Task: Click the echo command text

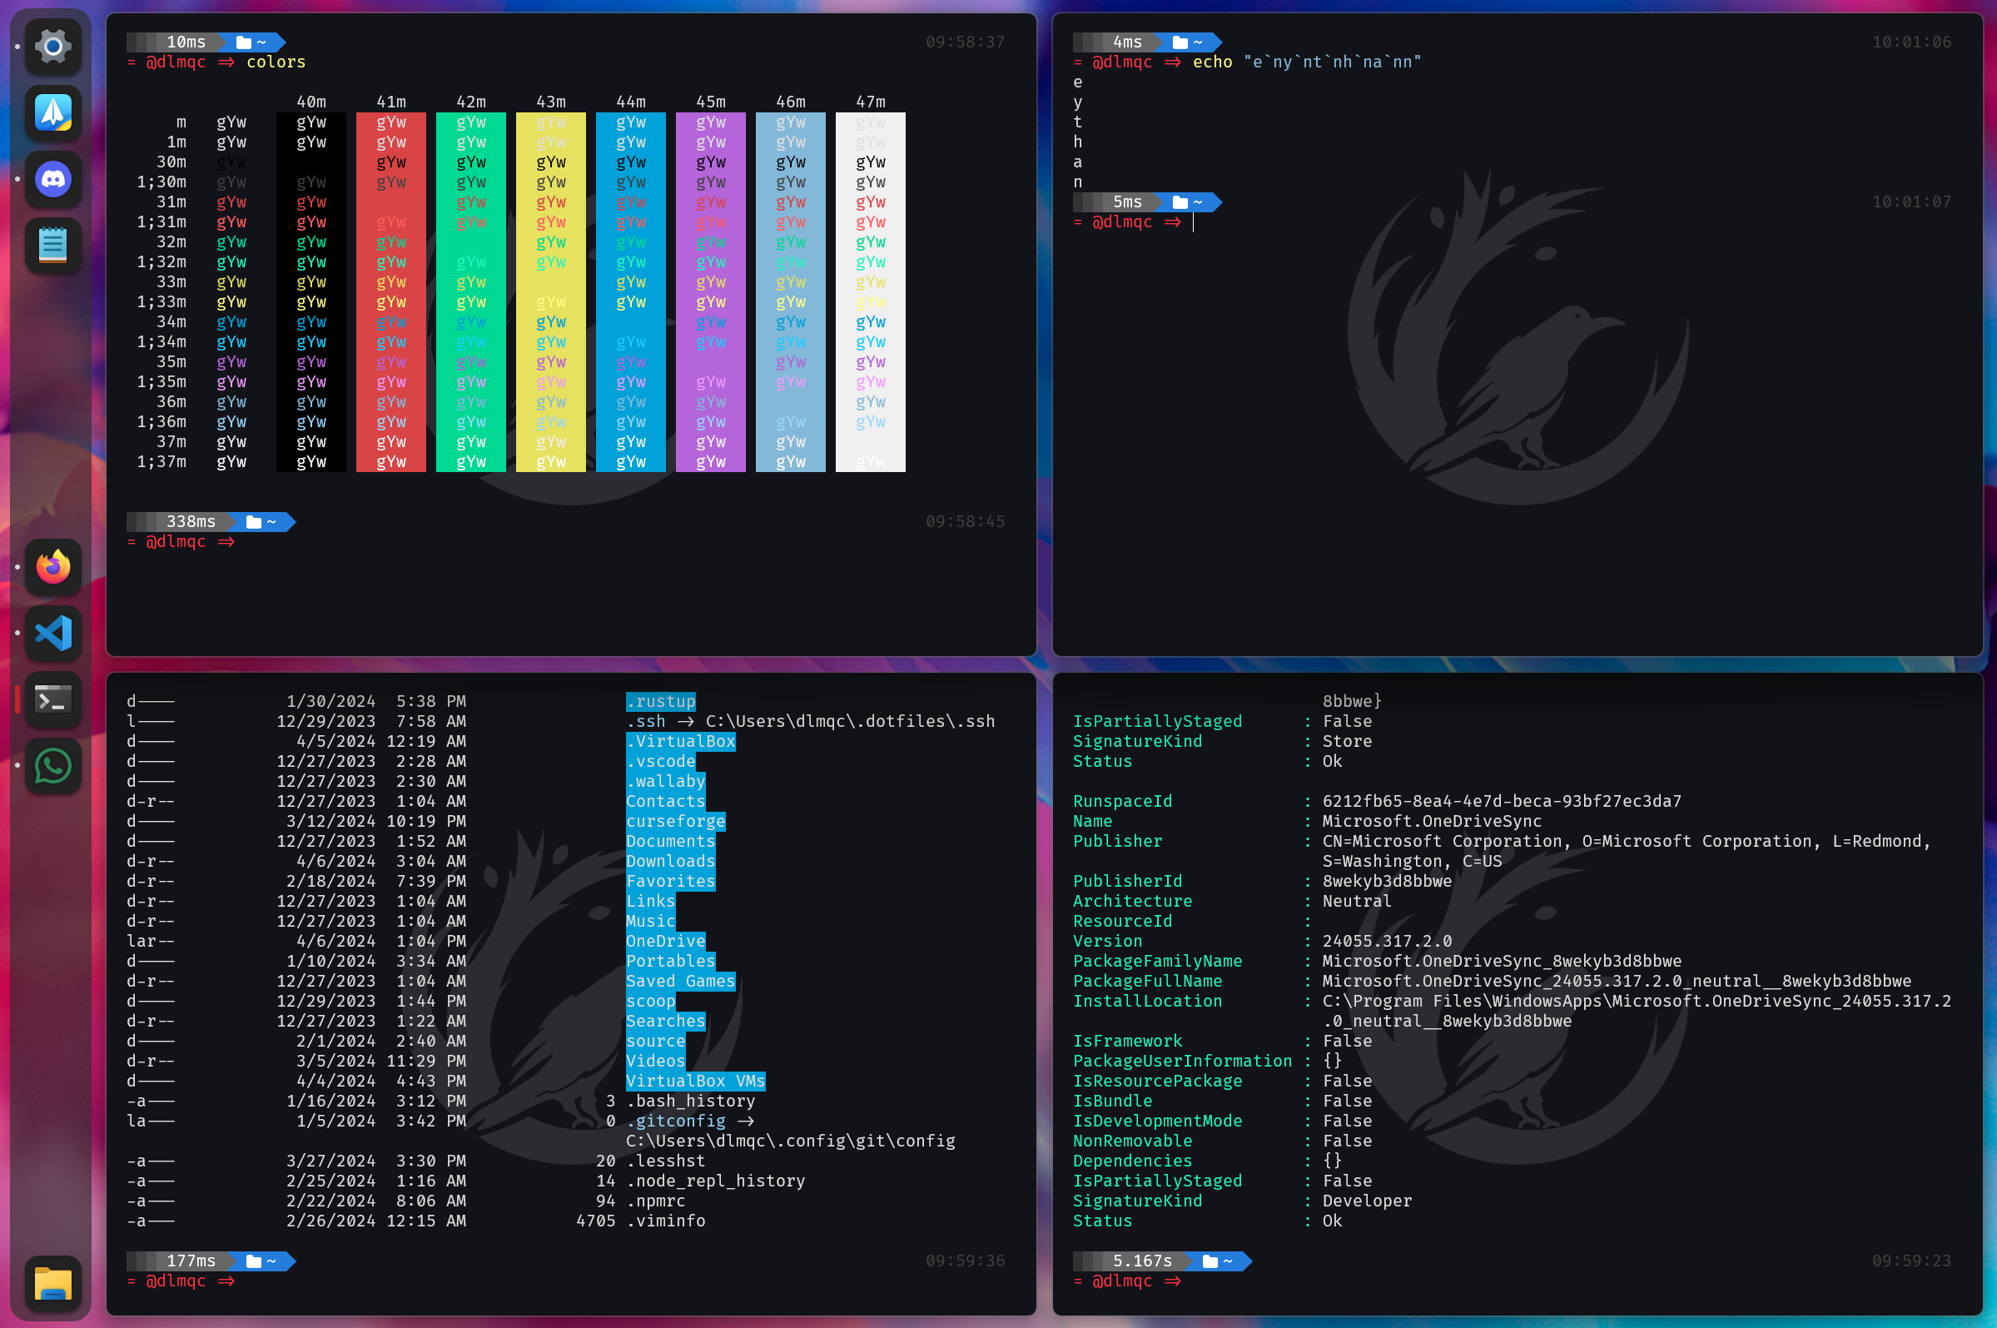Action: click(x=1211, y=62)
